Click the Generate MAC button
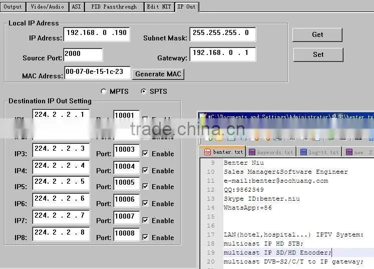 pyautogui.click(x=158, y=74)
